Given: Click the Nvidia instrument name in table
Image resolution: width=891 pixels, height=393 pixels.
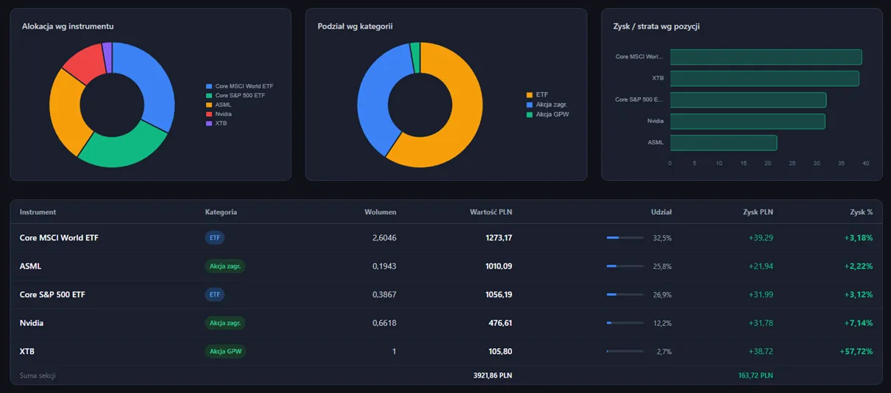Looking at the screenshot, I should click(x=32, y=323).
